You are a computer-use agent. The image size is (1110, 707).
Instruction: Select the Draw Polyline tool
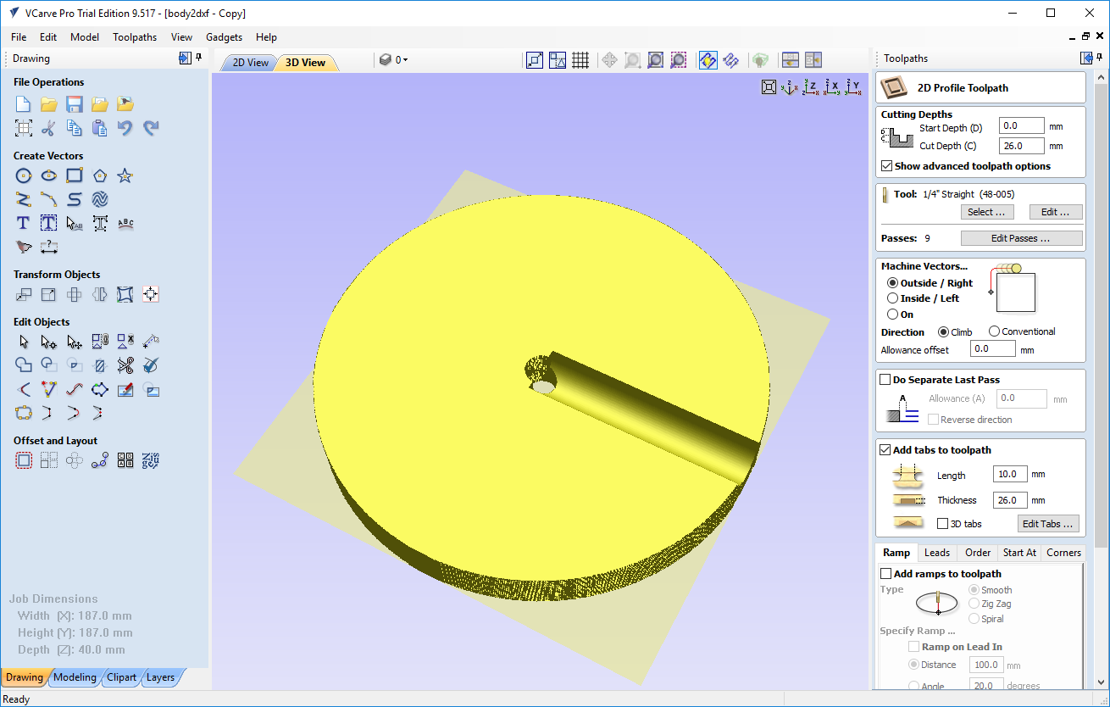(x=24, y=199)
